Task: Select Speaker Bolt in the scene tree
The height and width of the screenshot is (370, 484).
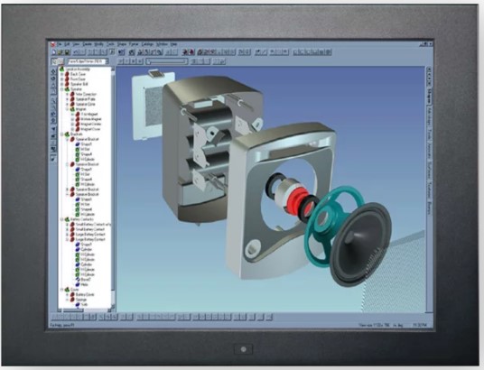Action: 79,84
